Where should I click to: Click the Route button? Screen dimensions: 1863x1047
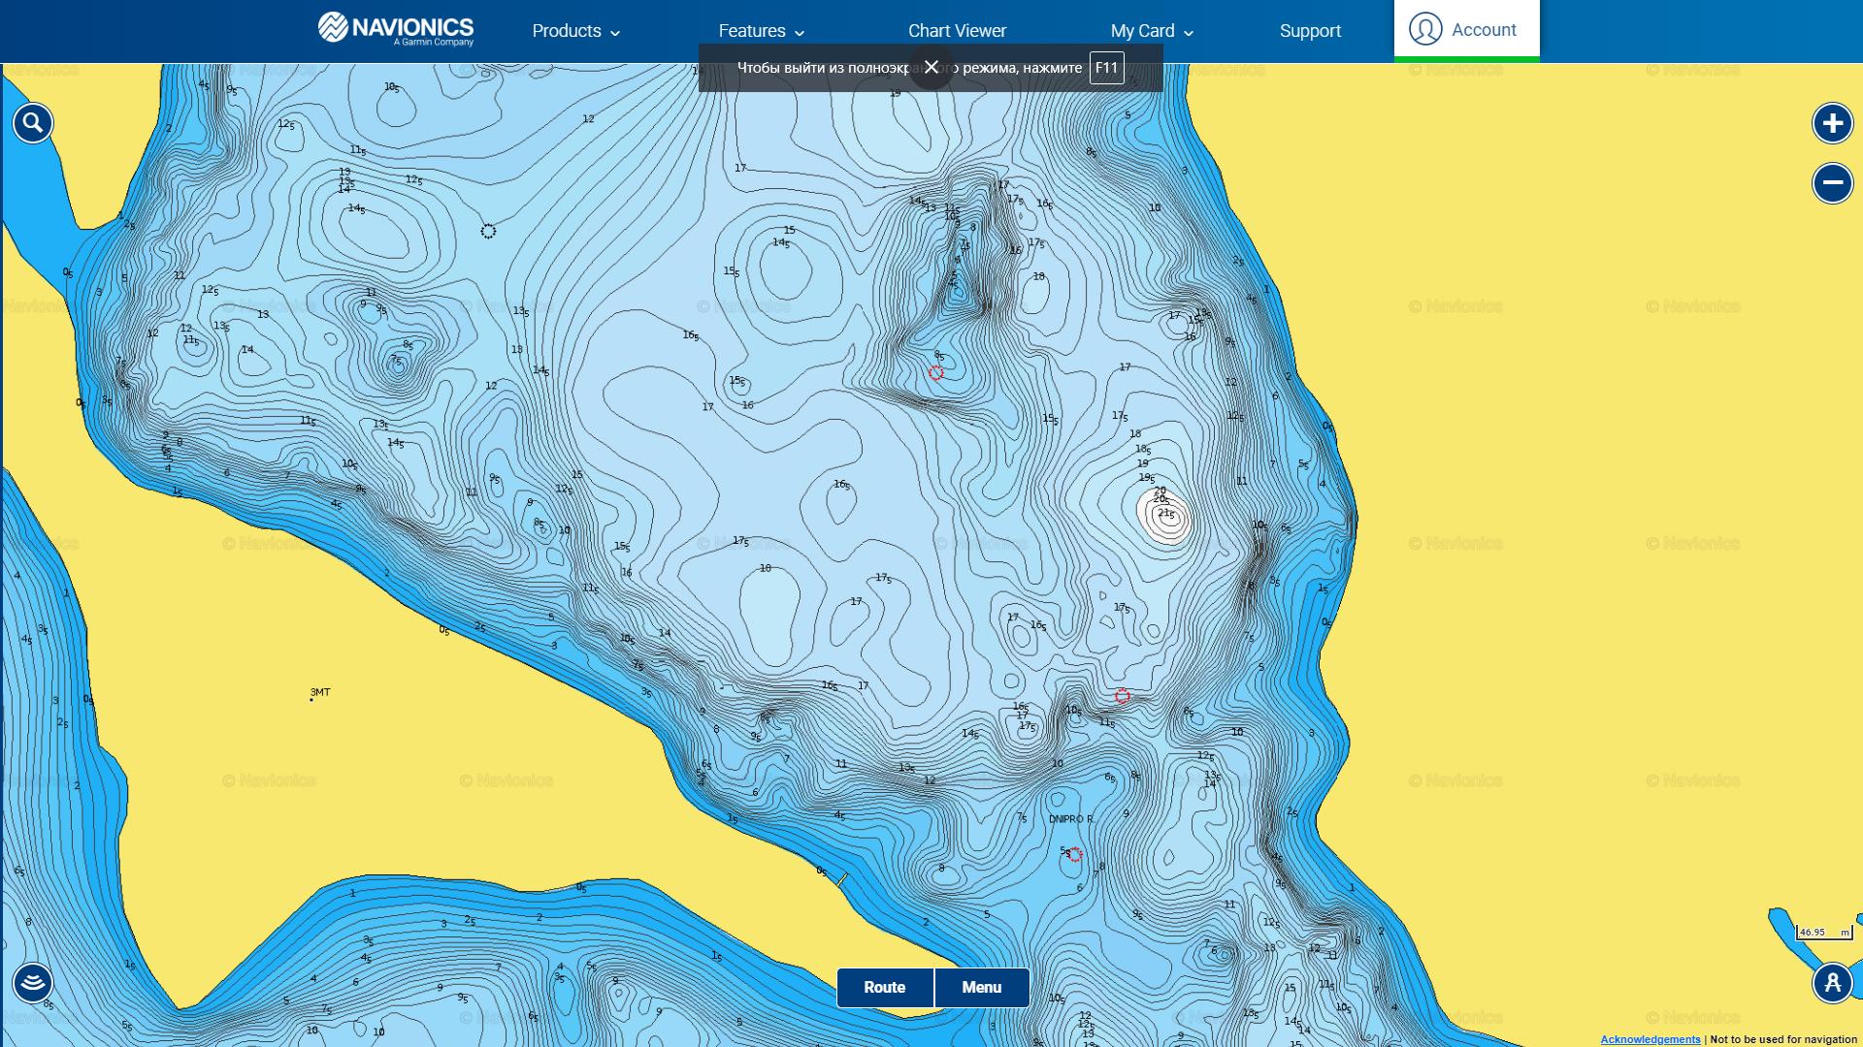[884, 987]
